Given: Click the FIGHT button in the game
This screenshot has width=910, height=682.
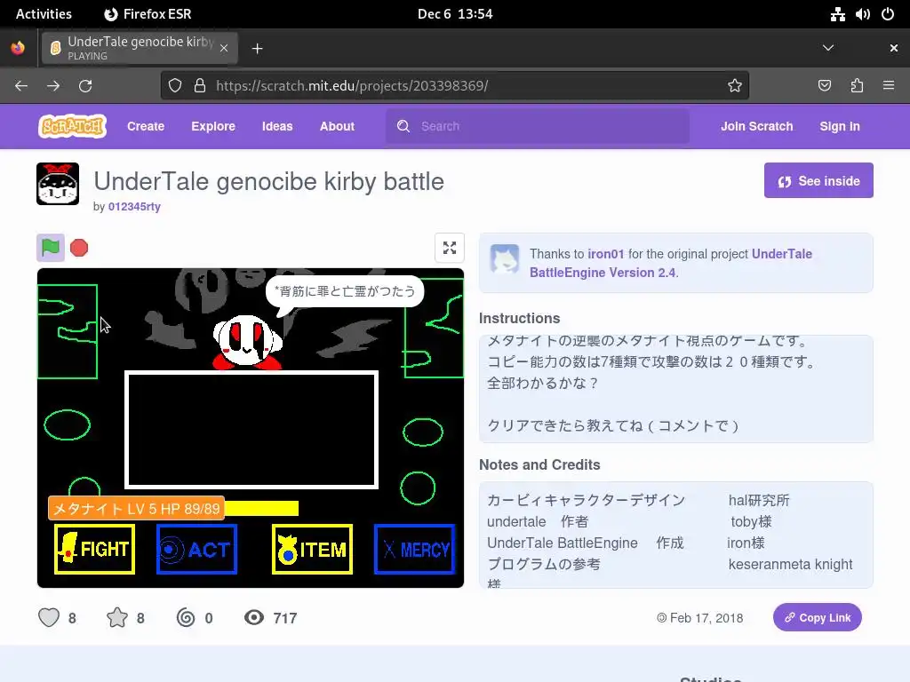Looking at the screenshot, I should [x=94, y=549].
